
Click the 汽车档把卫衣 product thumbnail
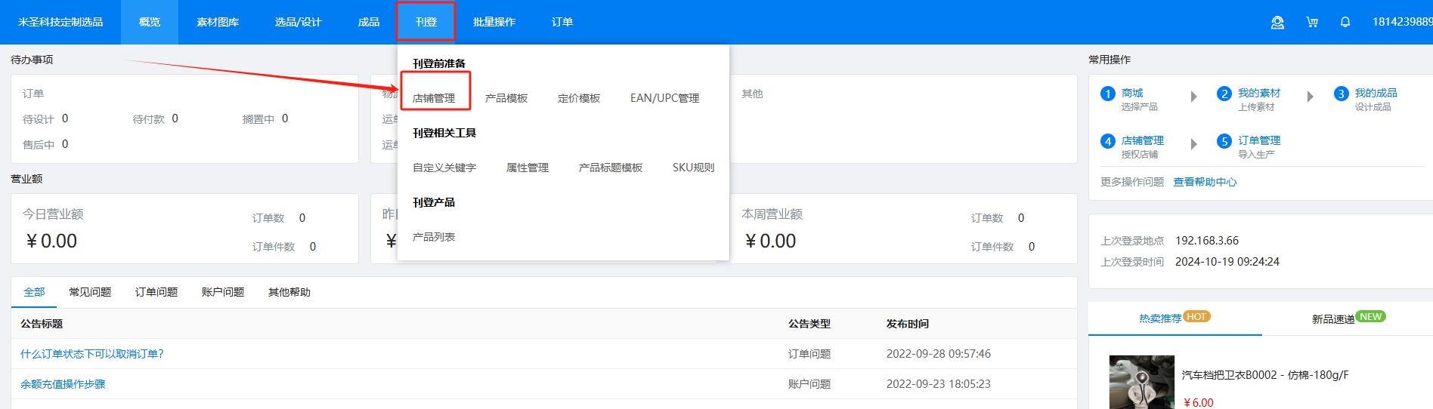click(x=1141, y=382)
